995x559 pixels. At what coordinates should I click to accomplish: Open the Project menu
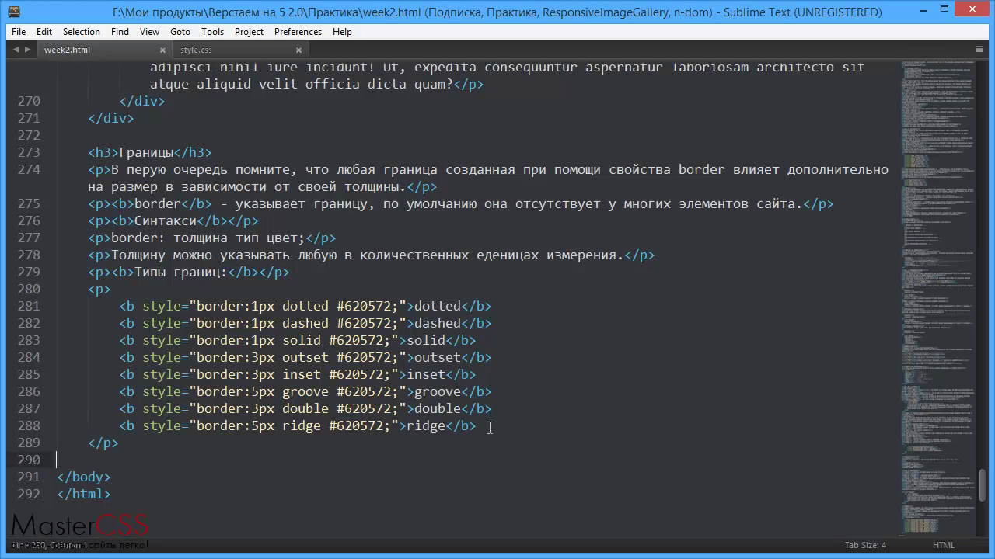249,32
